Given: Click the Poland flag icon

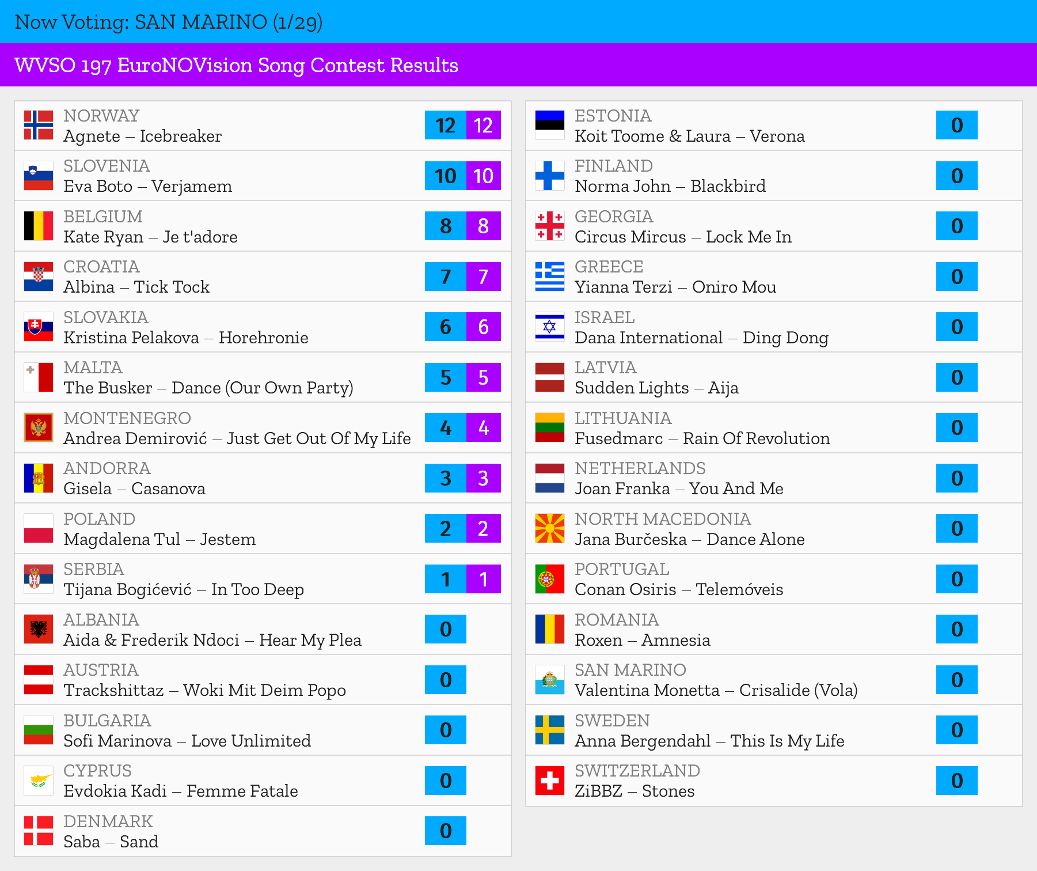Looking at the screenshot, I should 39,528.
